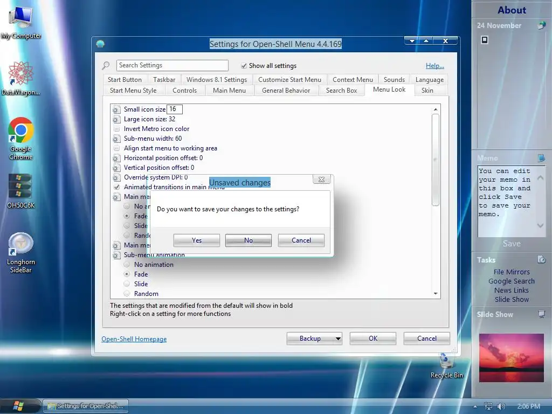Image resolution: width=552 pixels, height=414 pixels.
Task: Select sub-menu Slide radio button
Action: [127, 284]
